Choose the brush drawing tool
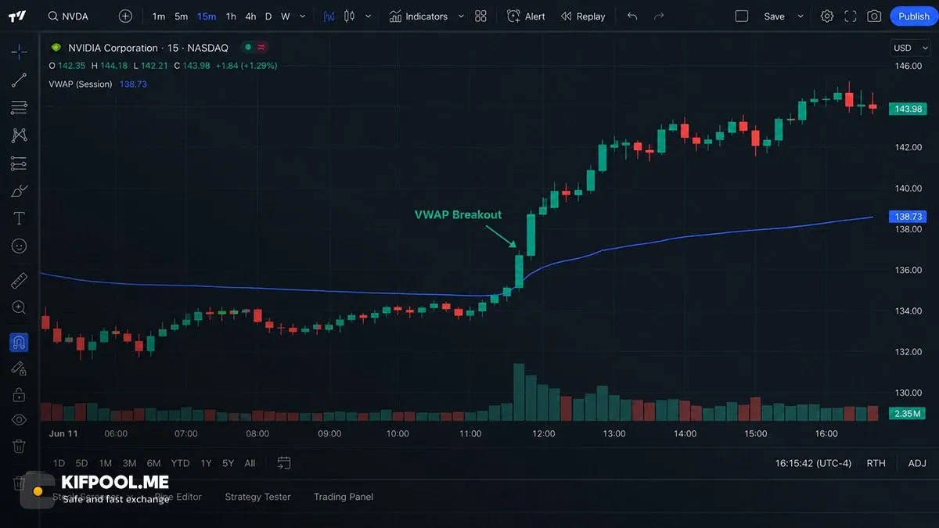The height and width of the screenshot is (528, 939). coord(19,191)
